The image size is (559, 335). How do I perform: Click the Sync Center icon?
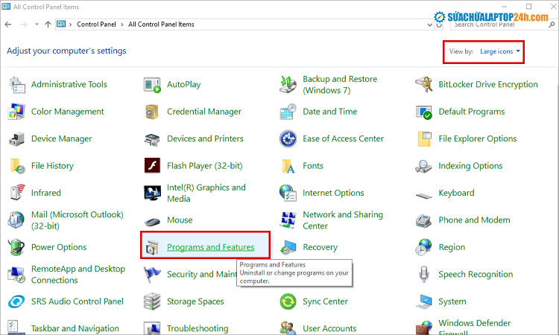[x=288, y=301]
